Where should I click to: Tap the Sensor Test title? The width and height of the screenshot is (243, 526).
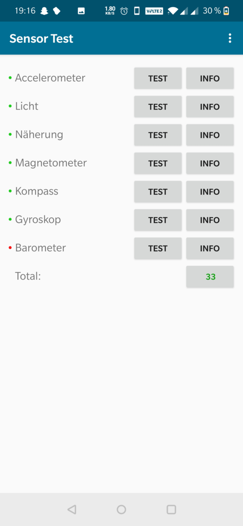[x=41, y=38]
